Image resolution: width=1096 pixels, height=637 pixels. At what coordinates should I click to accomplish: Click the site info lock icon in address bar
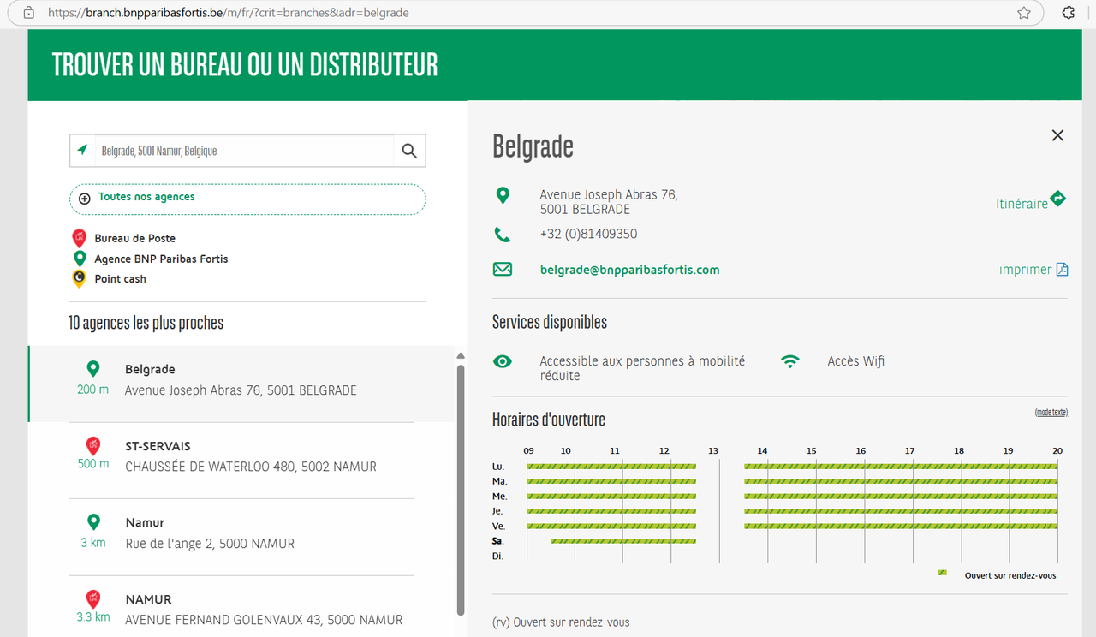click(x=29, y=13)
